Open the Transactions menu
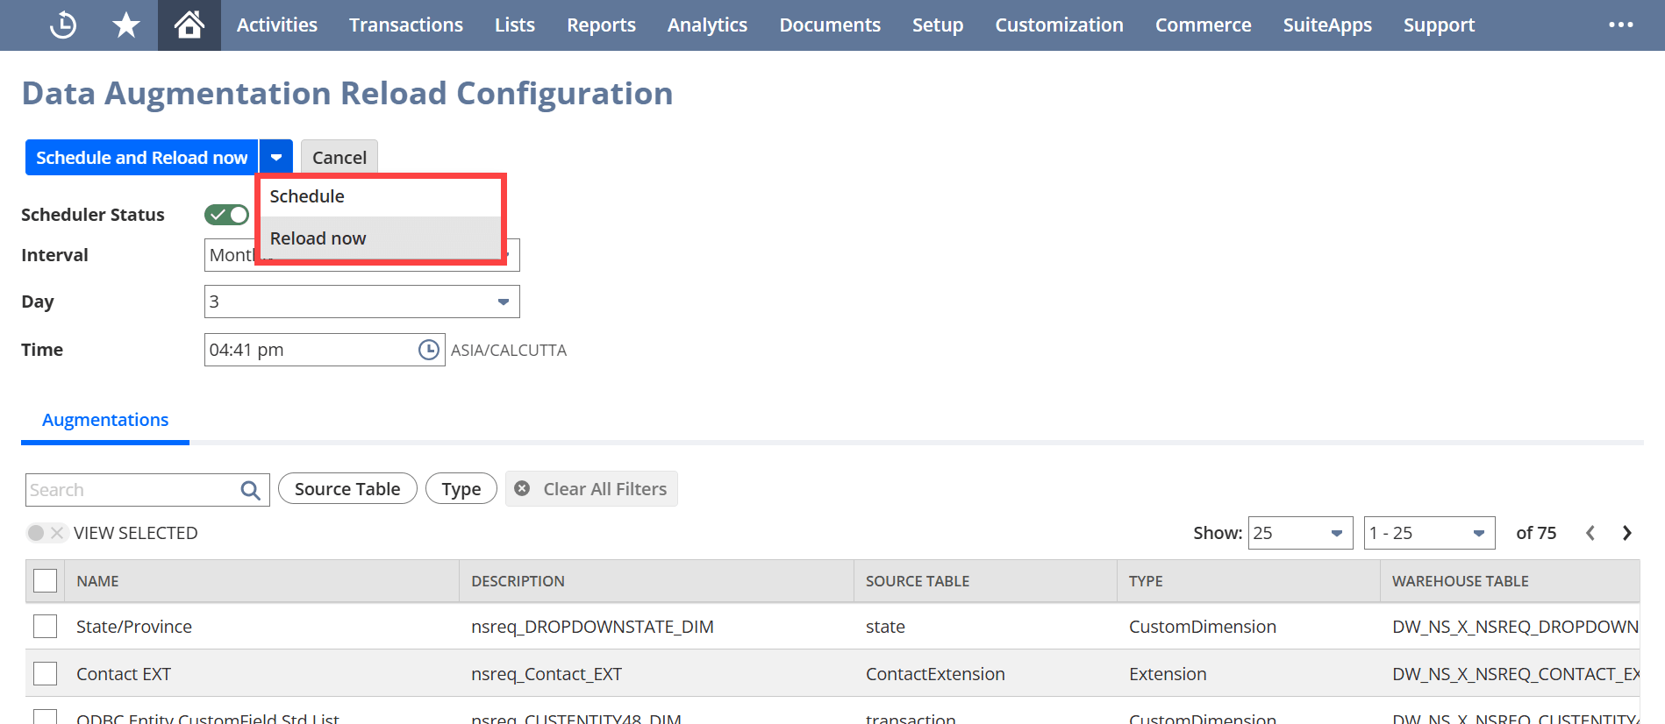The height and width of the screenshot is (724, 1665). (406, 25)
